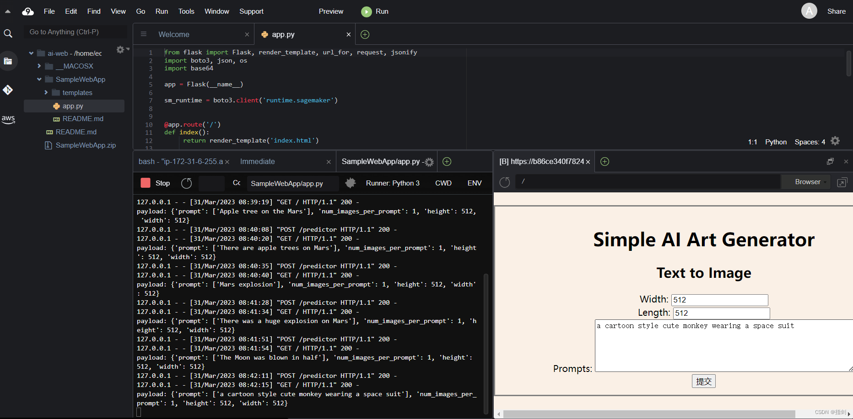Open the Tools menu

coord(186,11)
